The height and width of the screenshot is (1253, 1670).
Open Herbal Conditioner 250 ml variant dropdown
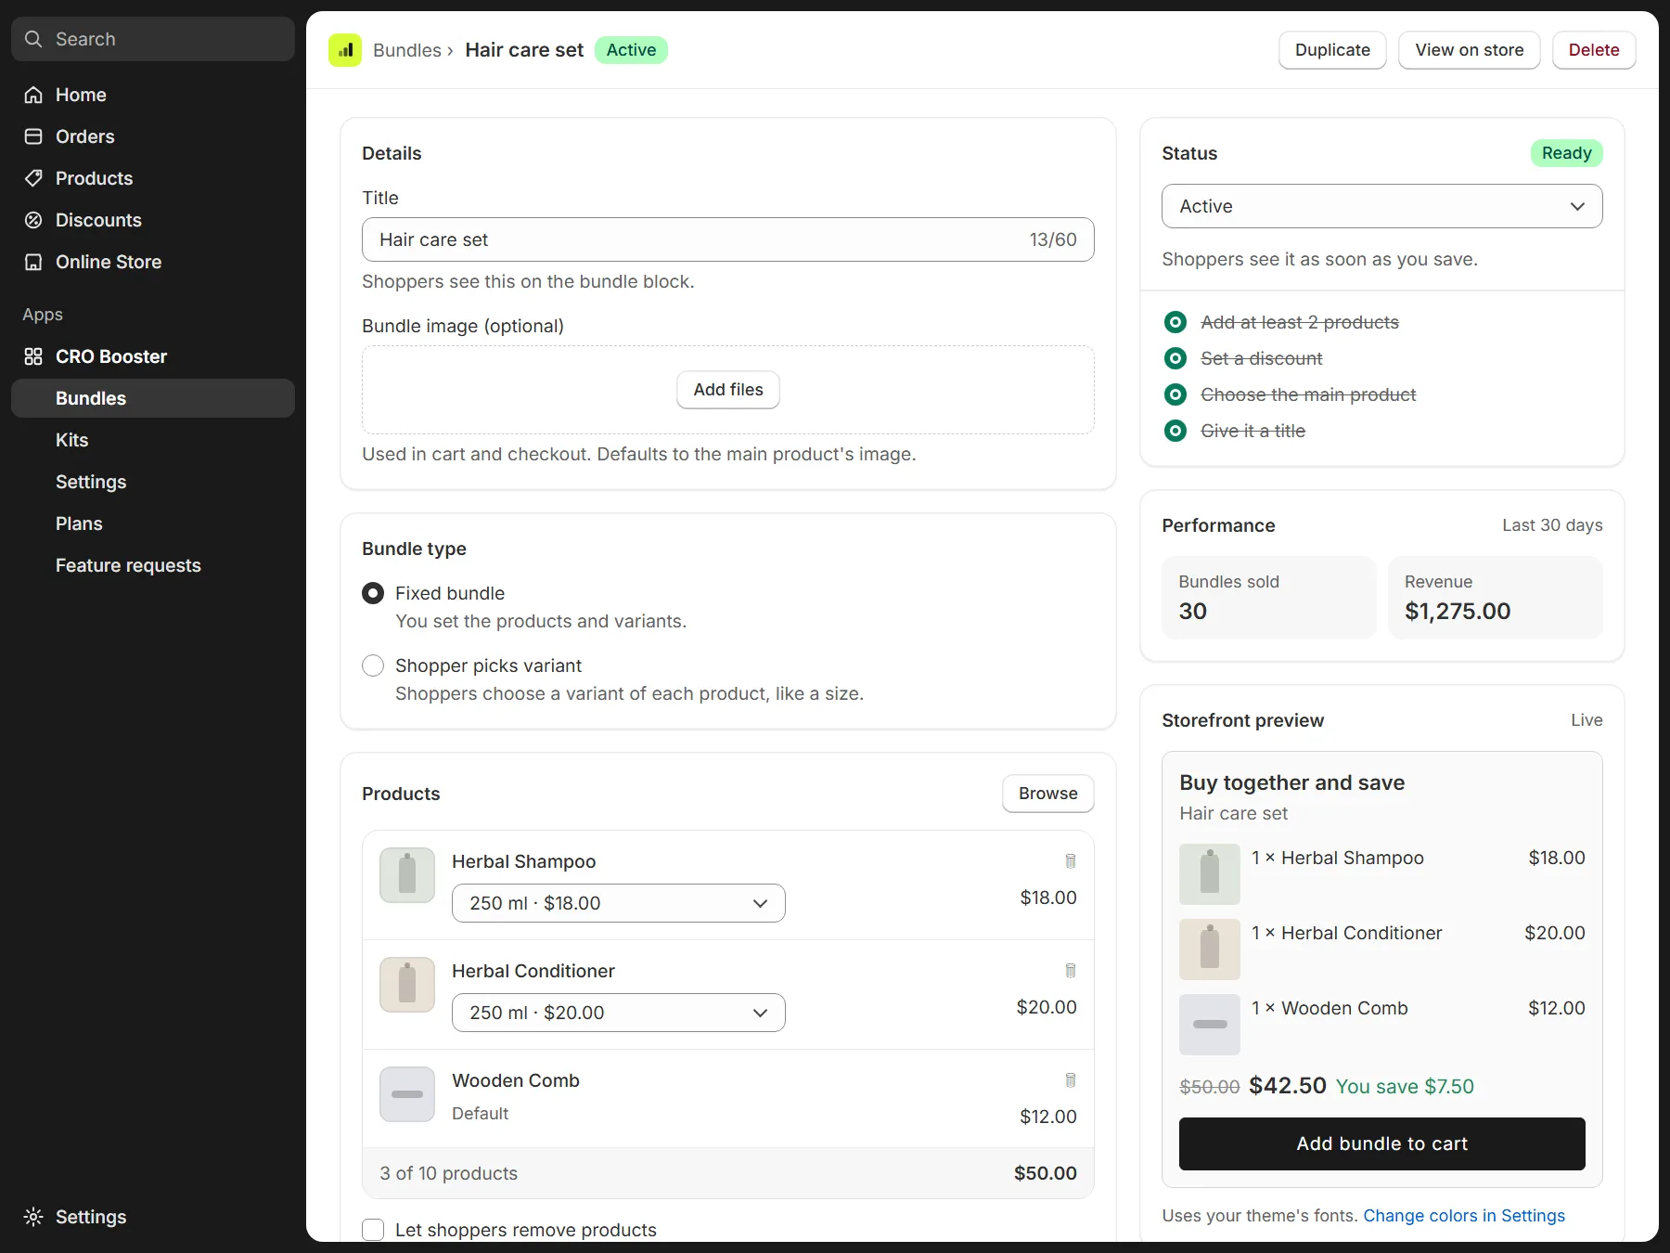(619, 1013)
